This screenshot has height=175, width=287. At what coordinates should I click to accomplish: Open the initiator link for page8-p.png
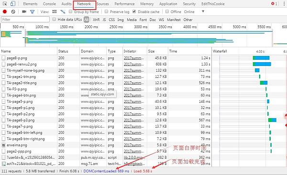pyautogui.click(x=134, y=58)
